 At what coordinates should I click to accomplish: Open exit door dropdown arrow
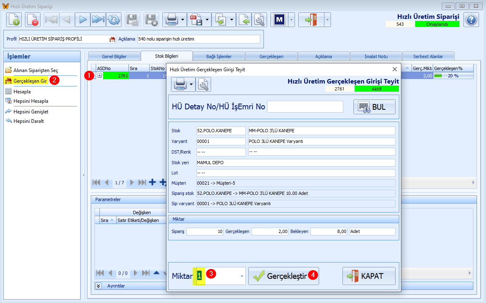(327, 20)
